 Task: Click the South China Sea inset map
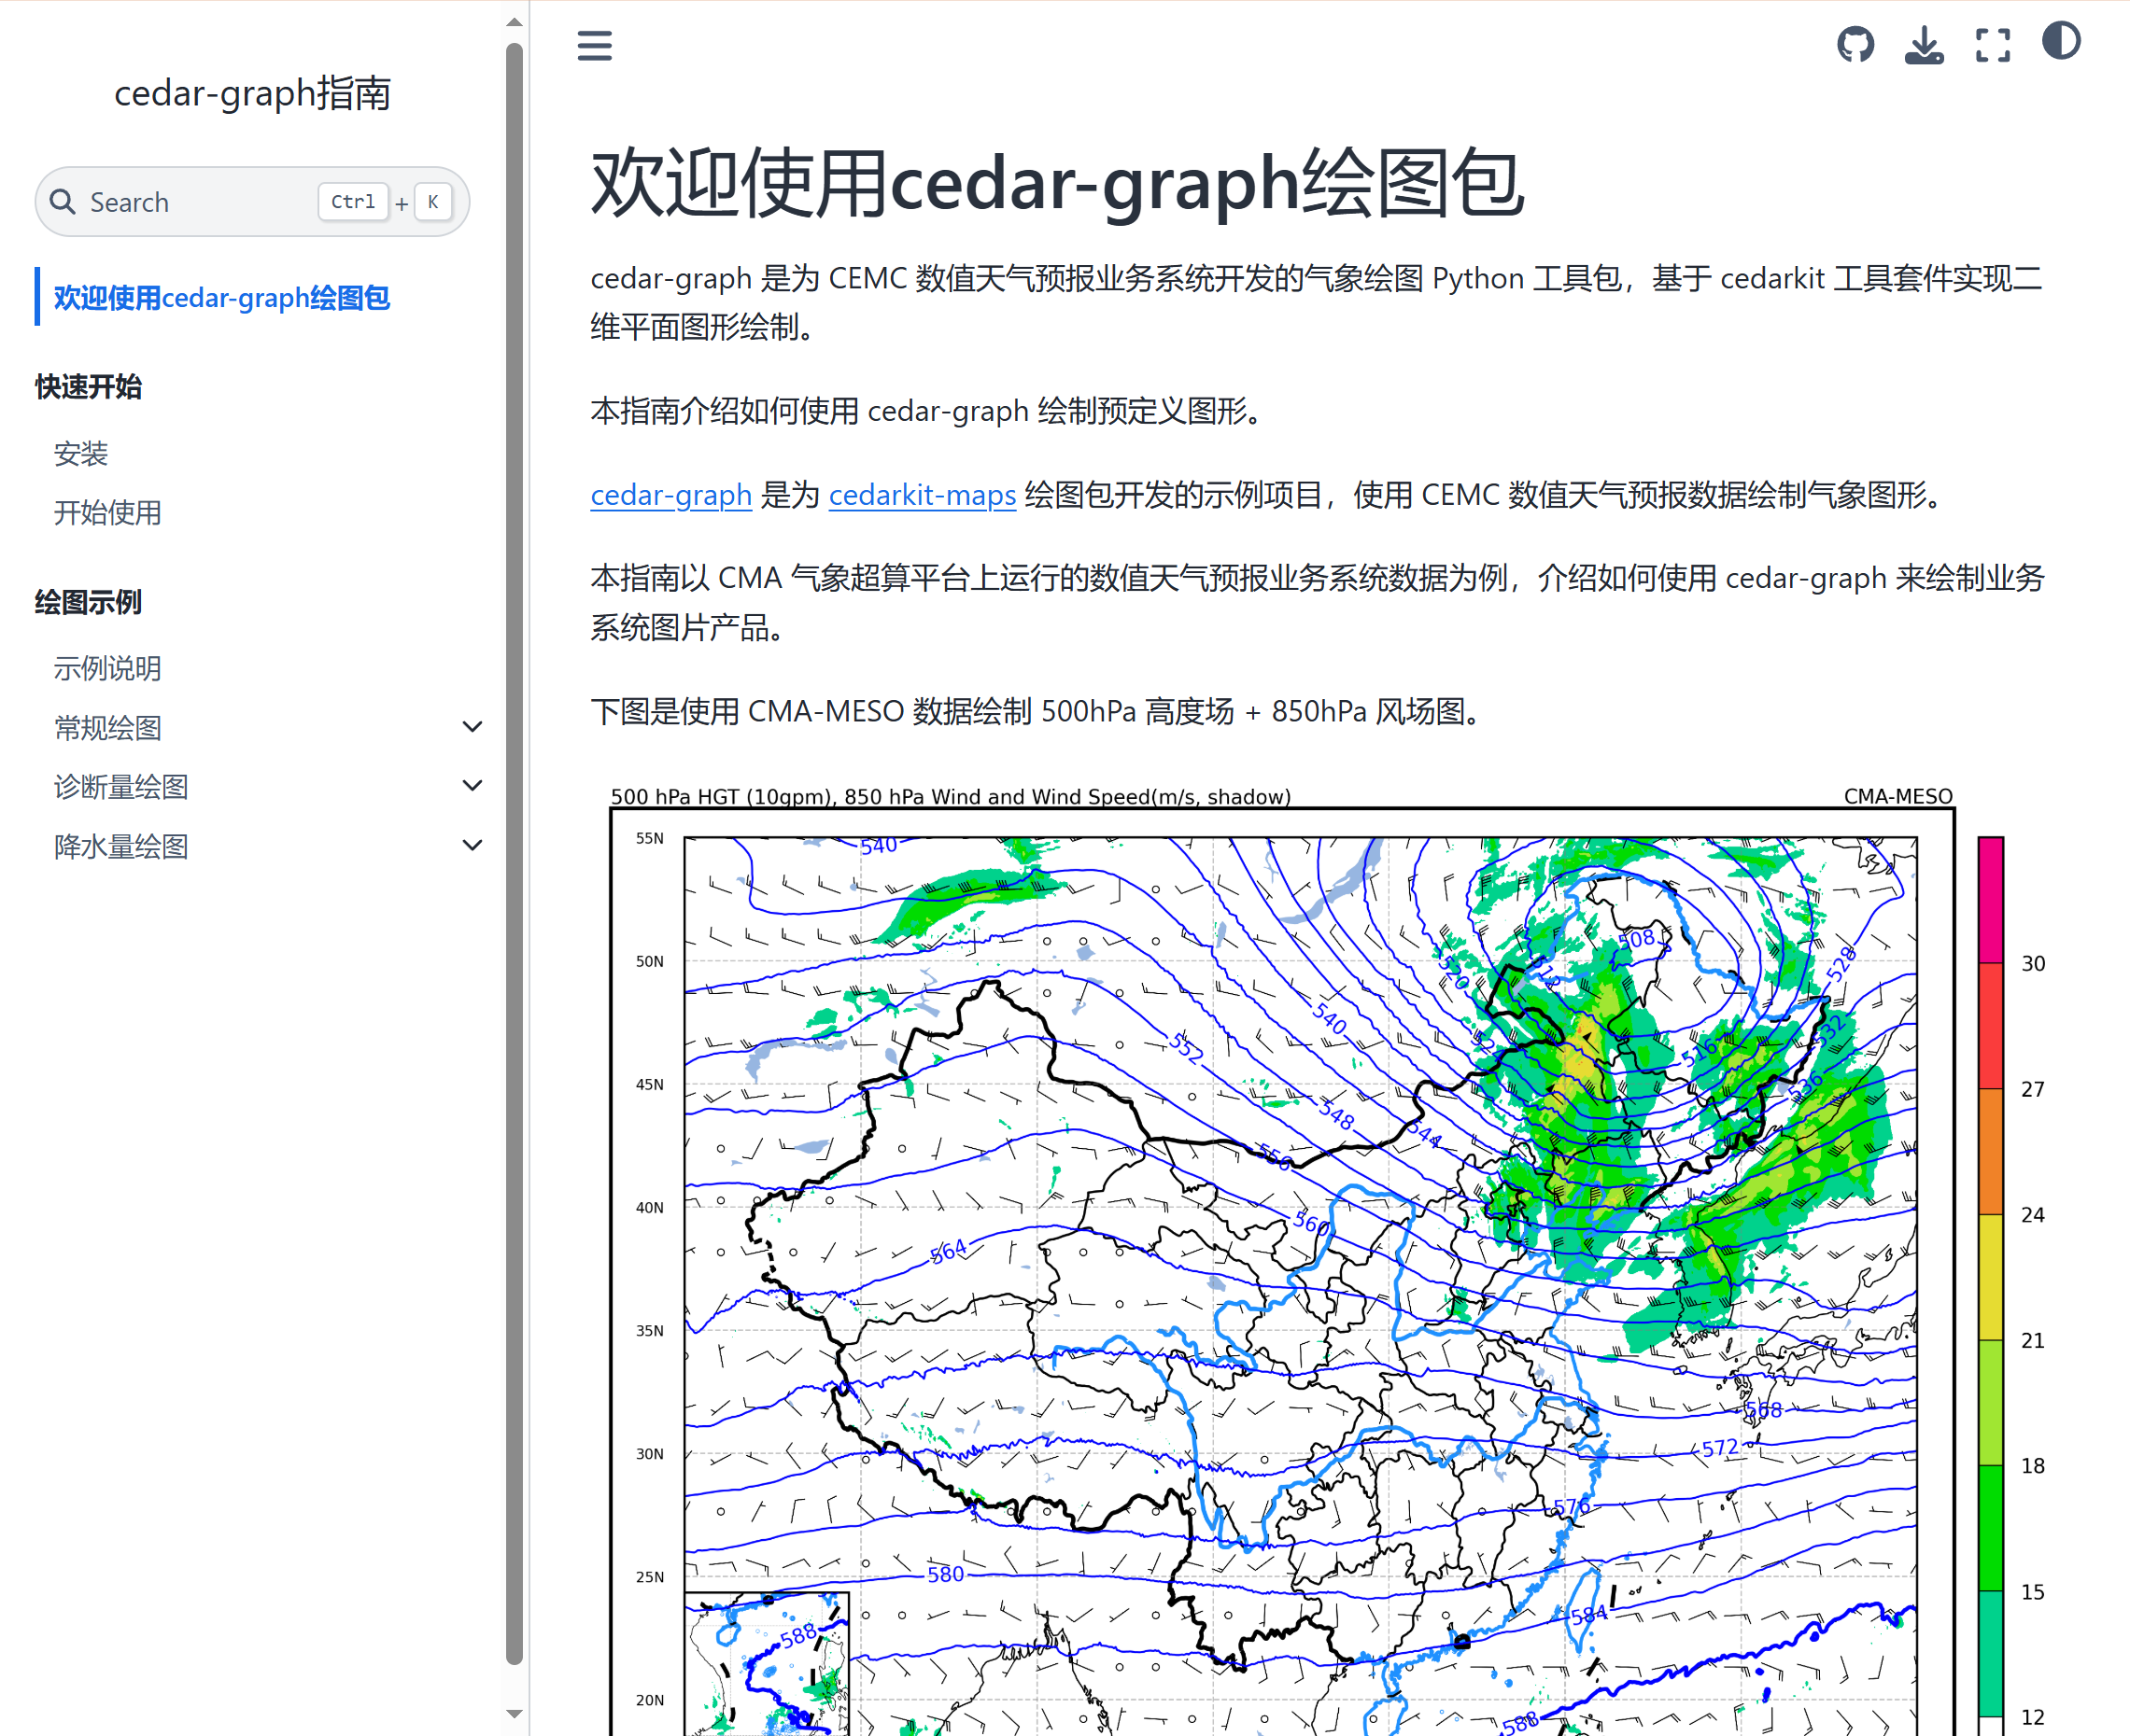tap(768, 1664)
